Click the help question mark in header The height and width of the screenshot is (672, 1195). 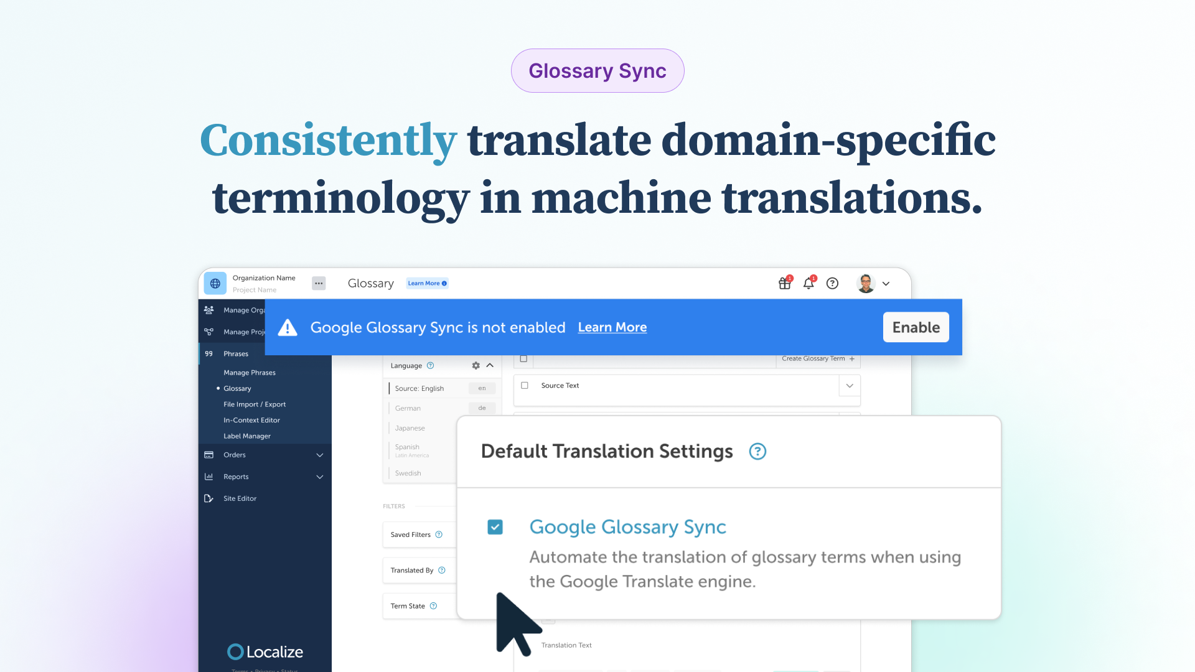pyautogui.click(x=832, y=284)
